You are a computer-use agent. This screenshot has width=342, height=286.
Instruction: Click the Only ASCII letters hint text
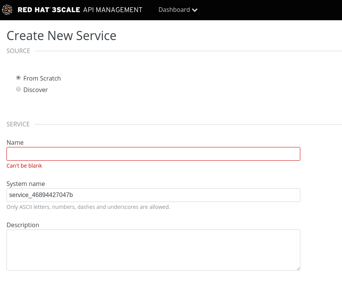(88, 207)
